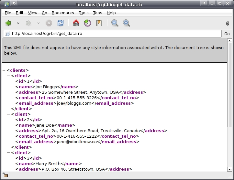Open the back history dropdown arrow
Viewport: 234px width, 180px height.
click(18, 23)
